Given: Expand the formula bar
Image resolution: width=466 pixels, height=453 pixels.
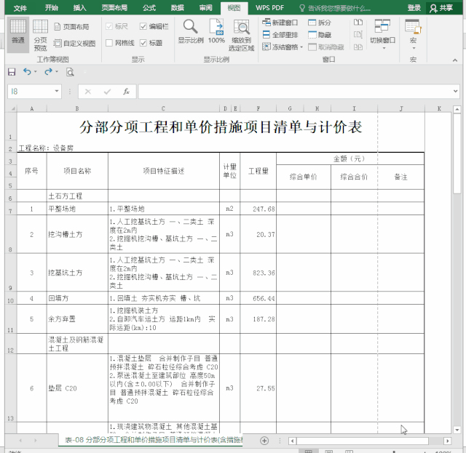Looking at the screenshot, I should click(x=456, y=91).
